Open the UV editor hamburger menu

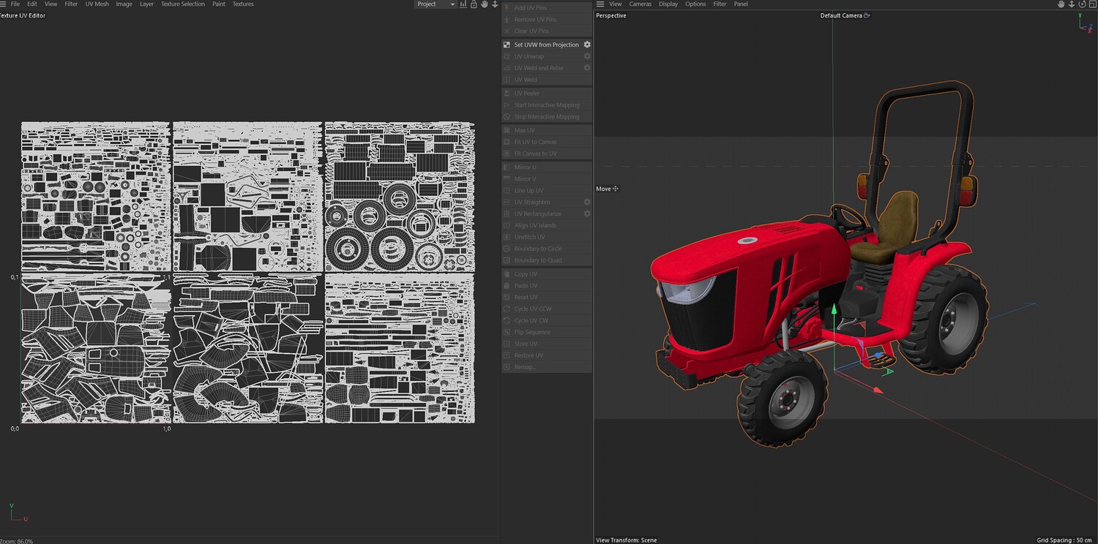4,4
